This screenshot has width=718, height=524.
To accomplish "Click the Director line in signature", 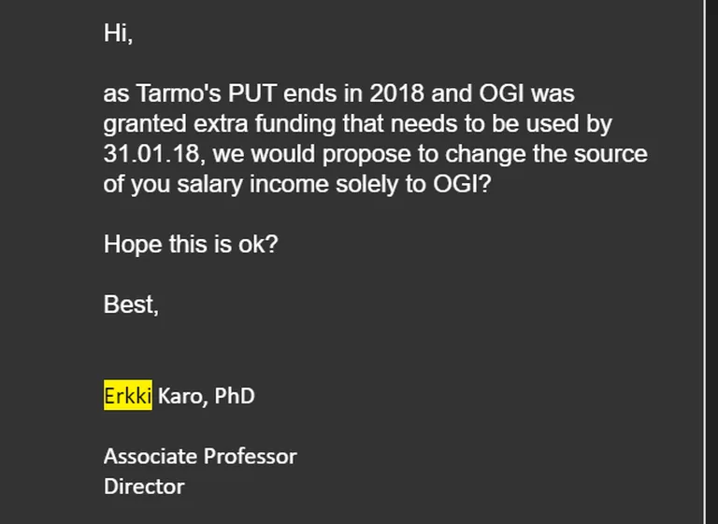I will coord(144,487).
